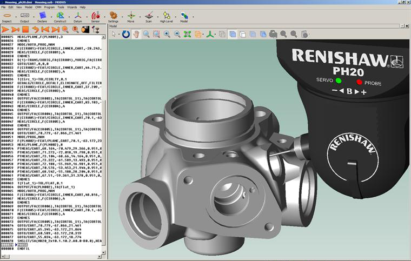Expand the dropdown arrow beside Sensor

[x=104, y=17]
